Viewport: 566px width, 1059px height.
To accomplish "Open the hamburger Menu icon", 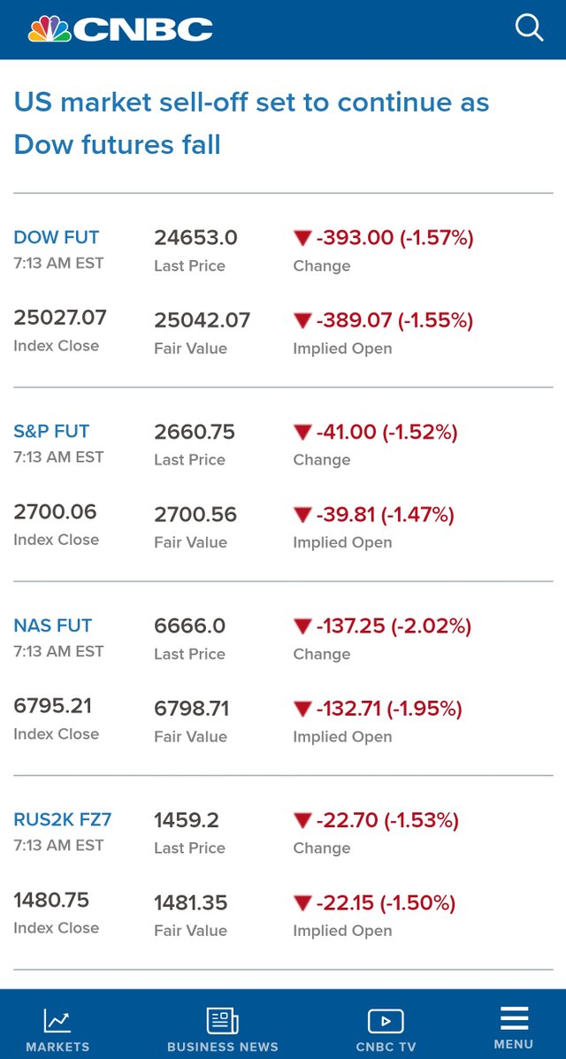I will pyautogui.click(x=514, y=1018).
